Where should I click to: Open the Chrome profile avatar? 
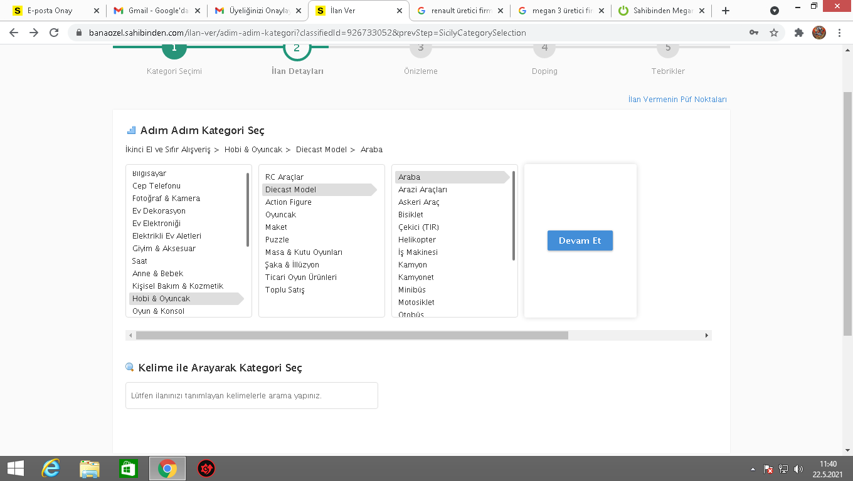(819, 33)
